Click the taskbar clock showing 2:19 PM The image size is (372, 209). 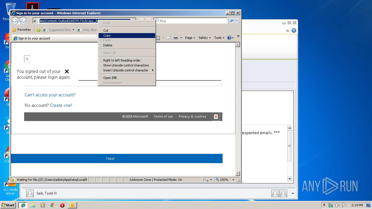[x=357, y=205]
